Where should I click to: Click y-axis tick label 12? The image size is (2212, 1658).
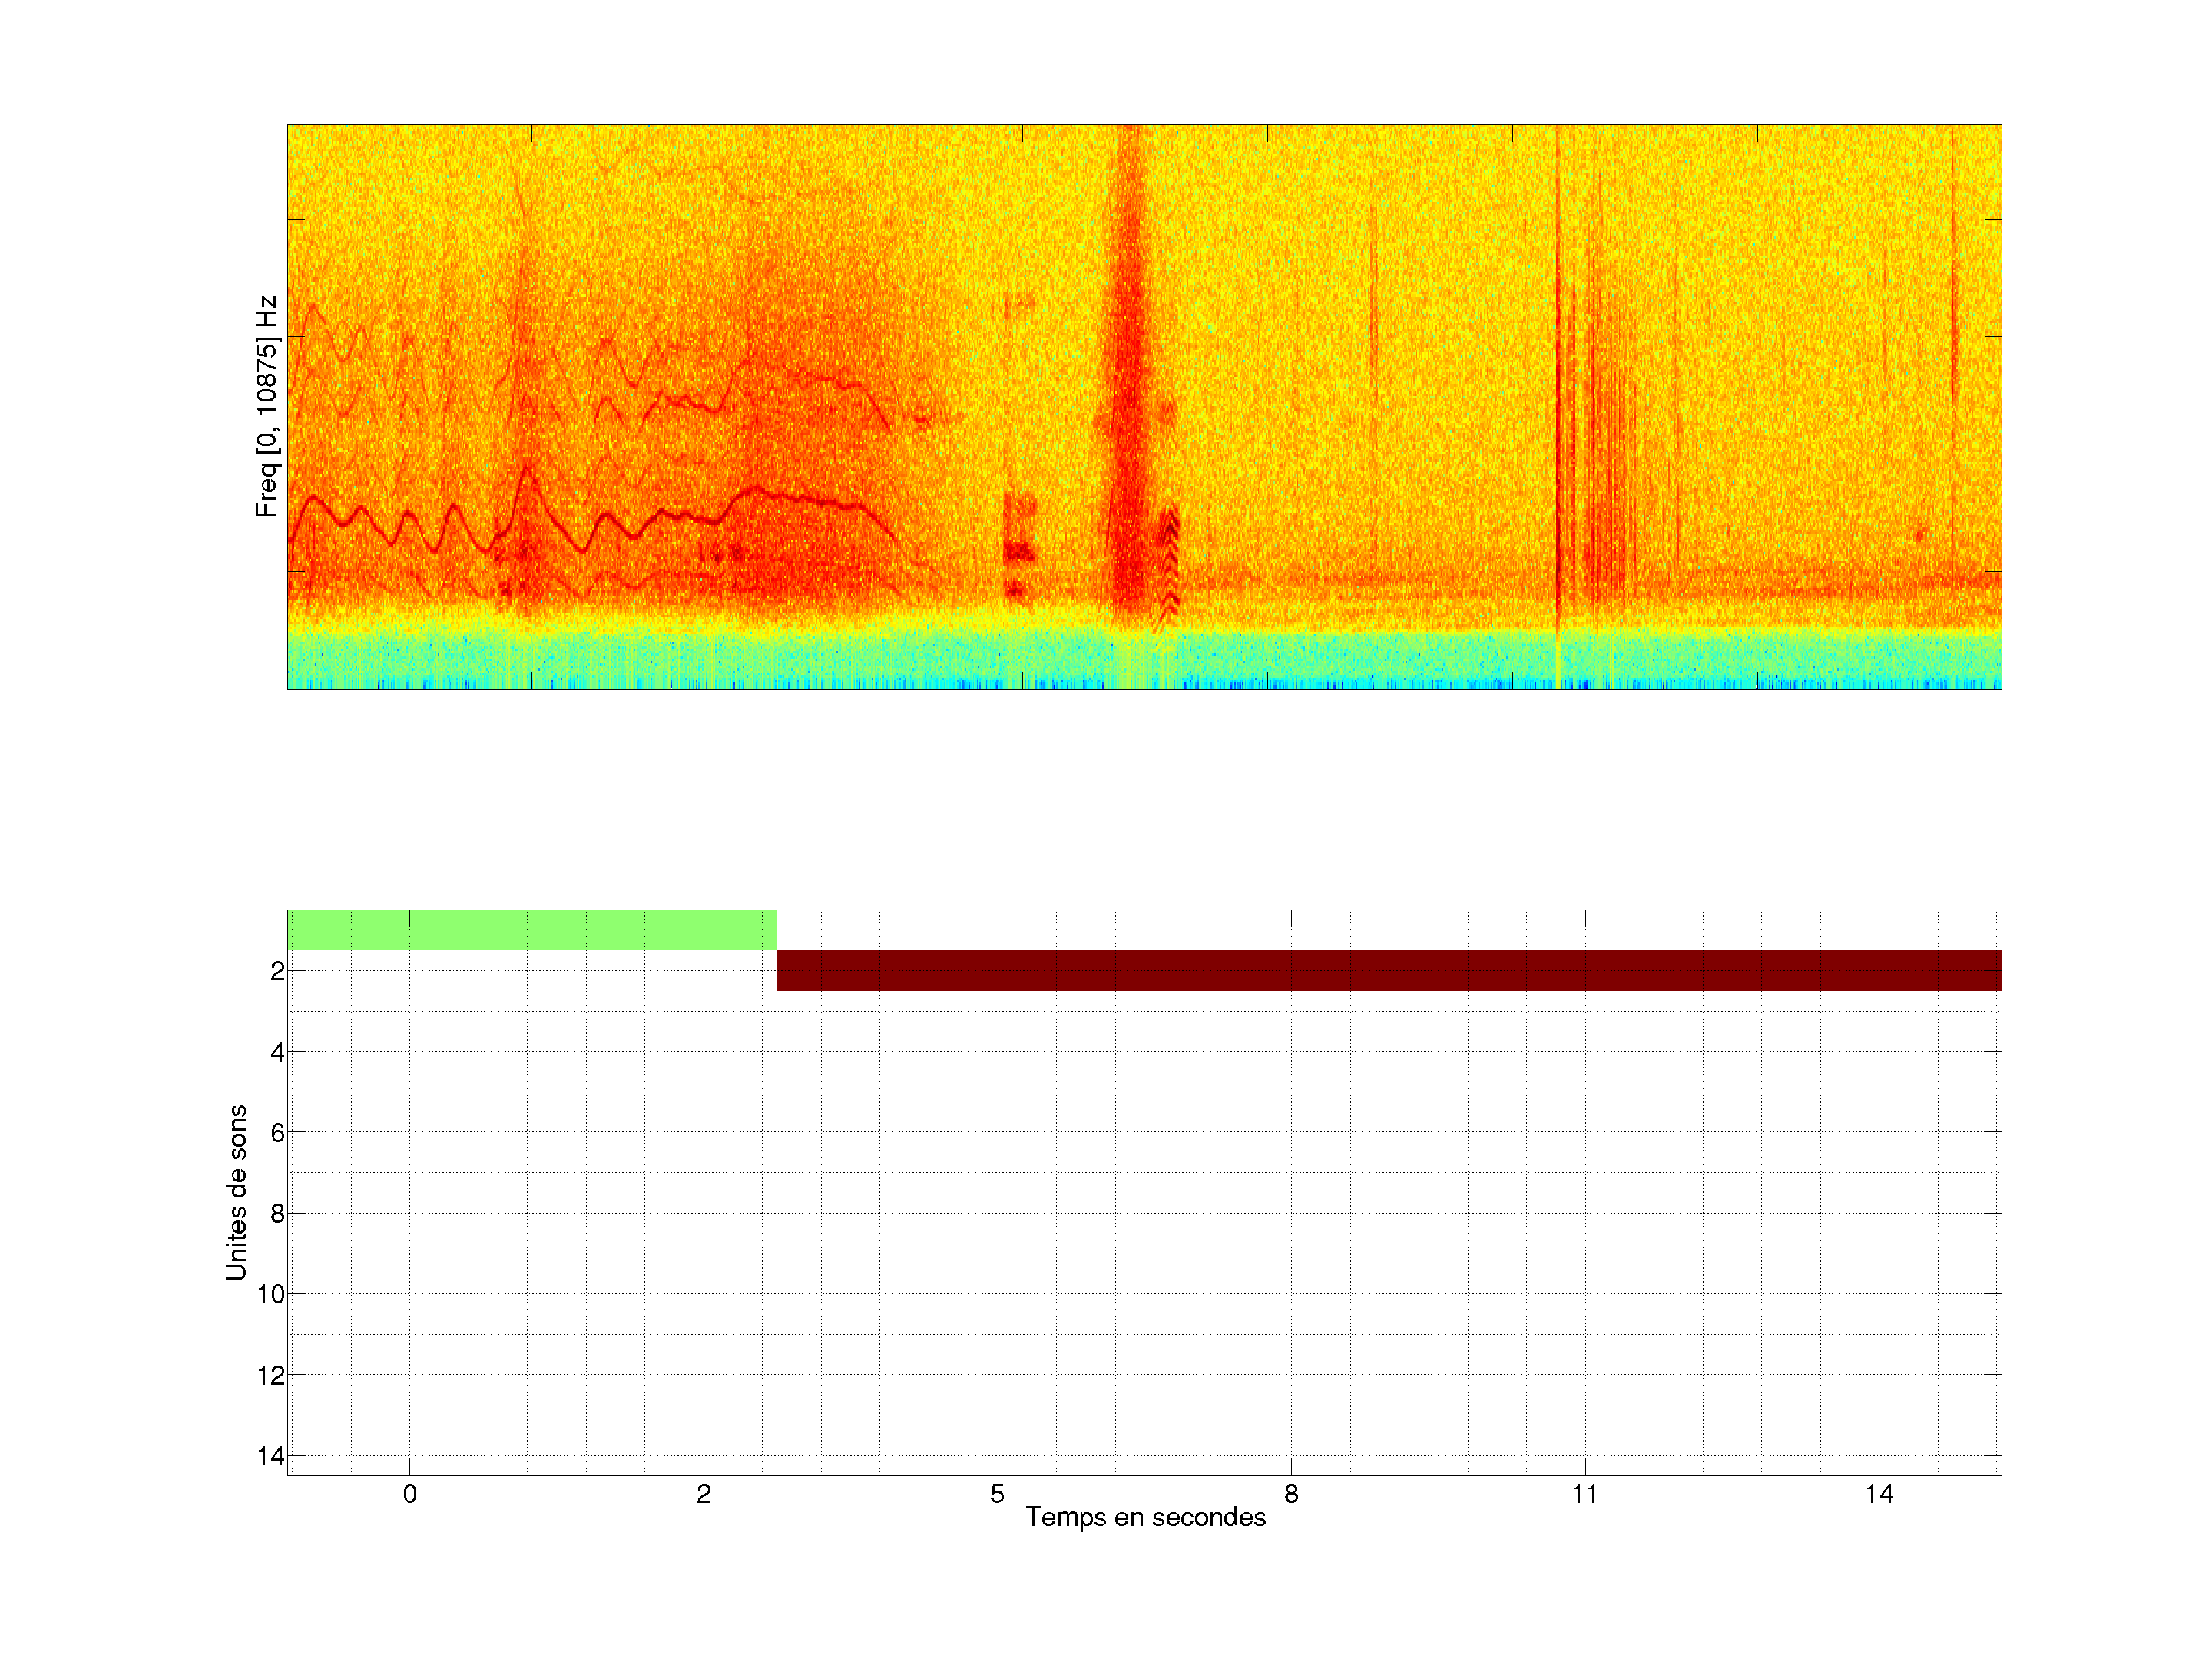(271, 1376)
